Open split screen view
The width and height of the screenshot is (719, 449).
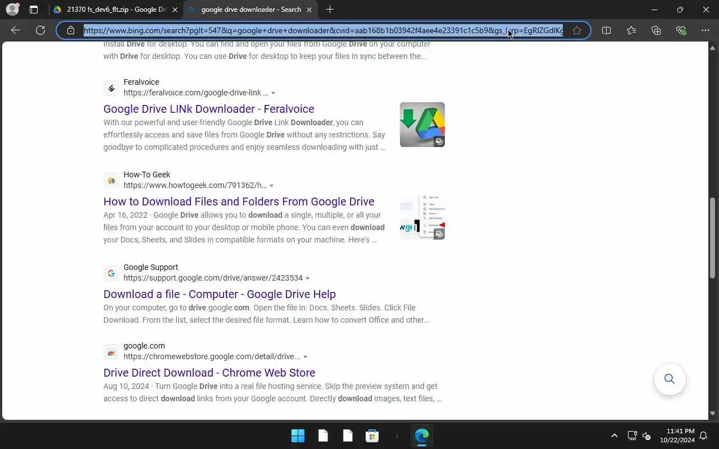pos(606,30)
